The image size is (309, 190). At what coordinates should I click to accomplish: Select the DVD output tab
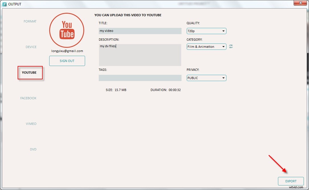[x=33, y=149]
